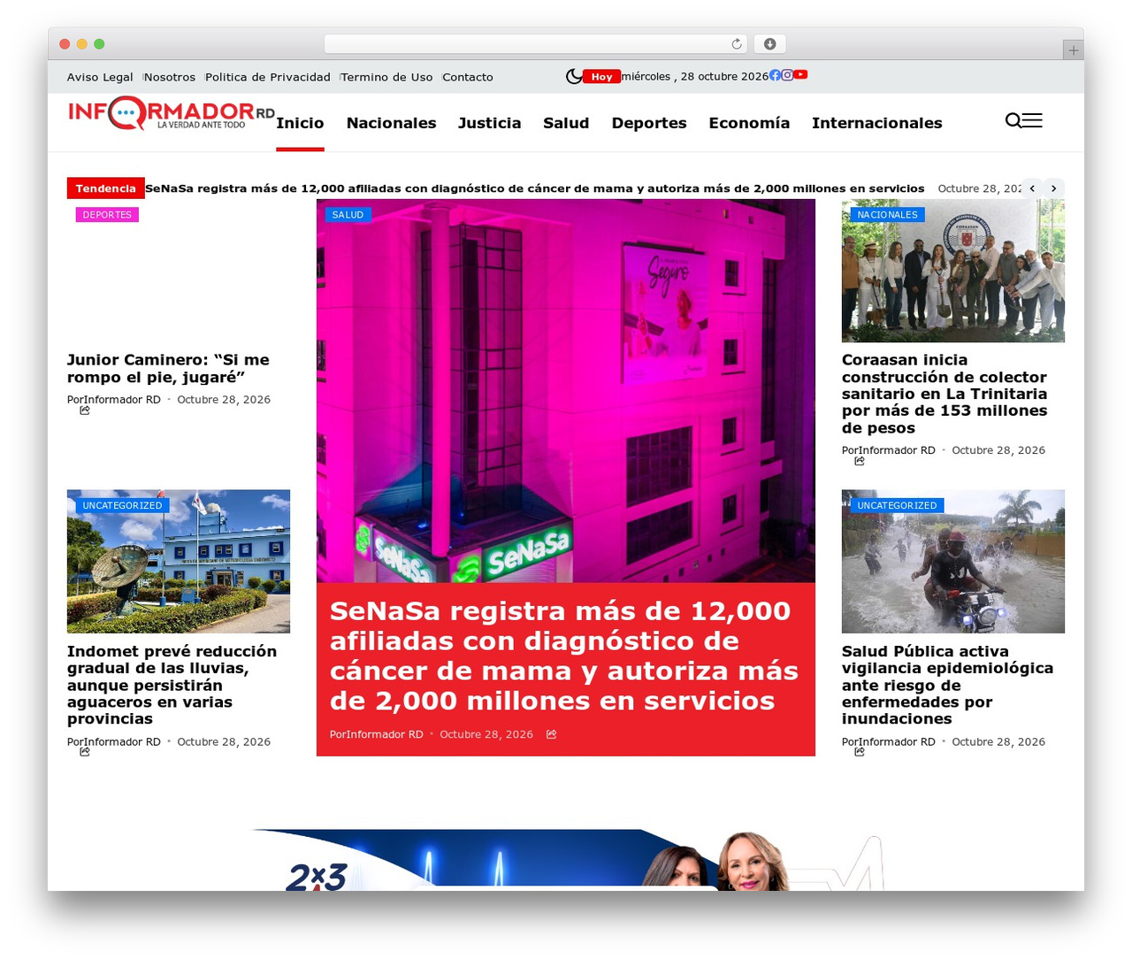Open the Termino de Uso link

coord(387,77)
